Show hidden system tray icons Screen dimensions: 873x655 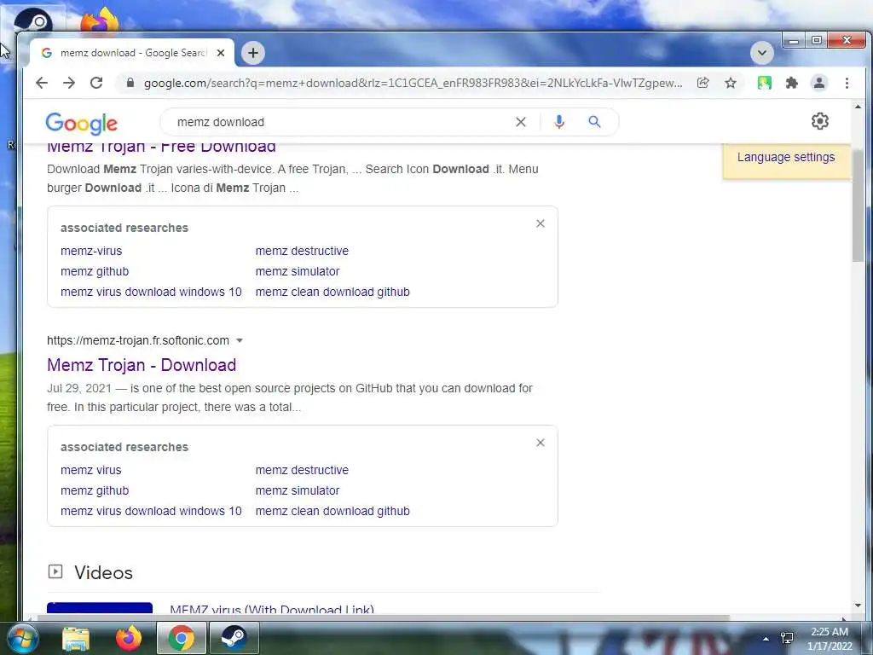(766, 639)
